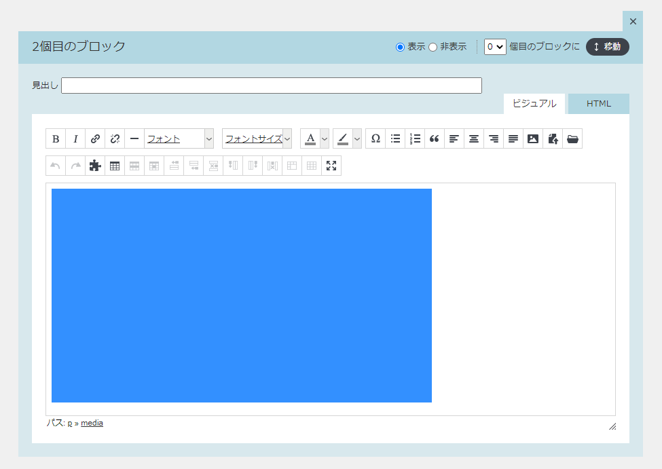Merge table cells
The image size is (662, 469).
pos(312,166)
